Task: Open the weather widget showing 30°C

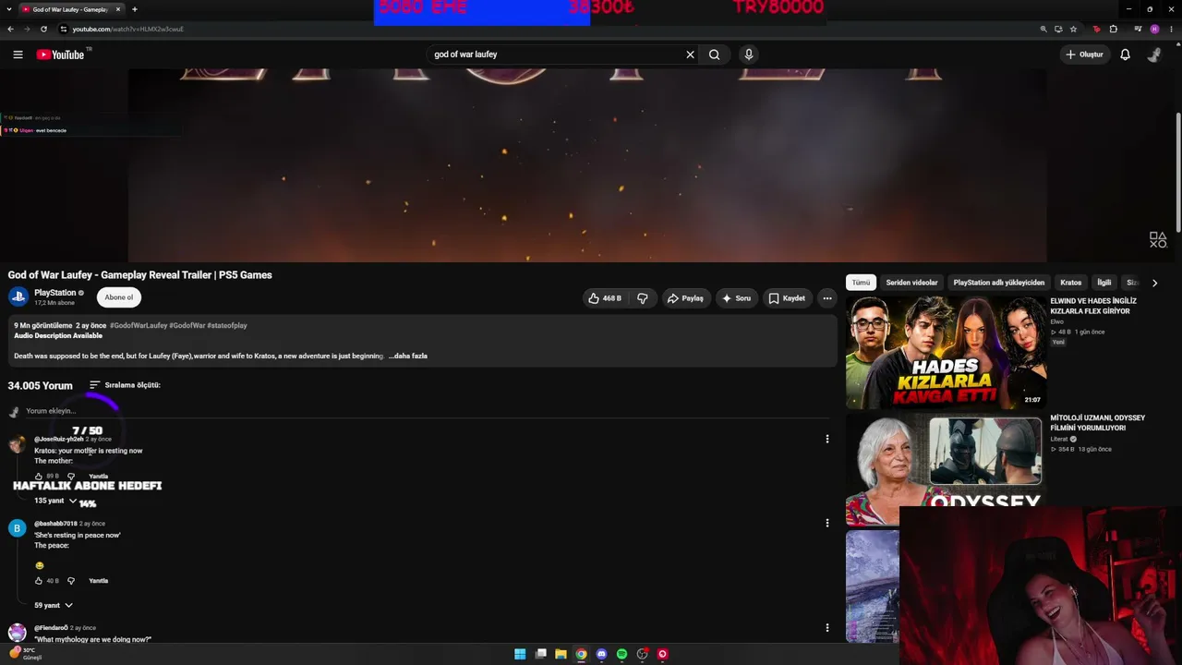Action: (25, 654)
